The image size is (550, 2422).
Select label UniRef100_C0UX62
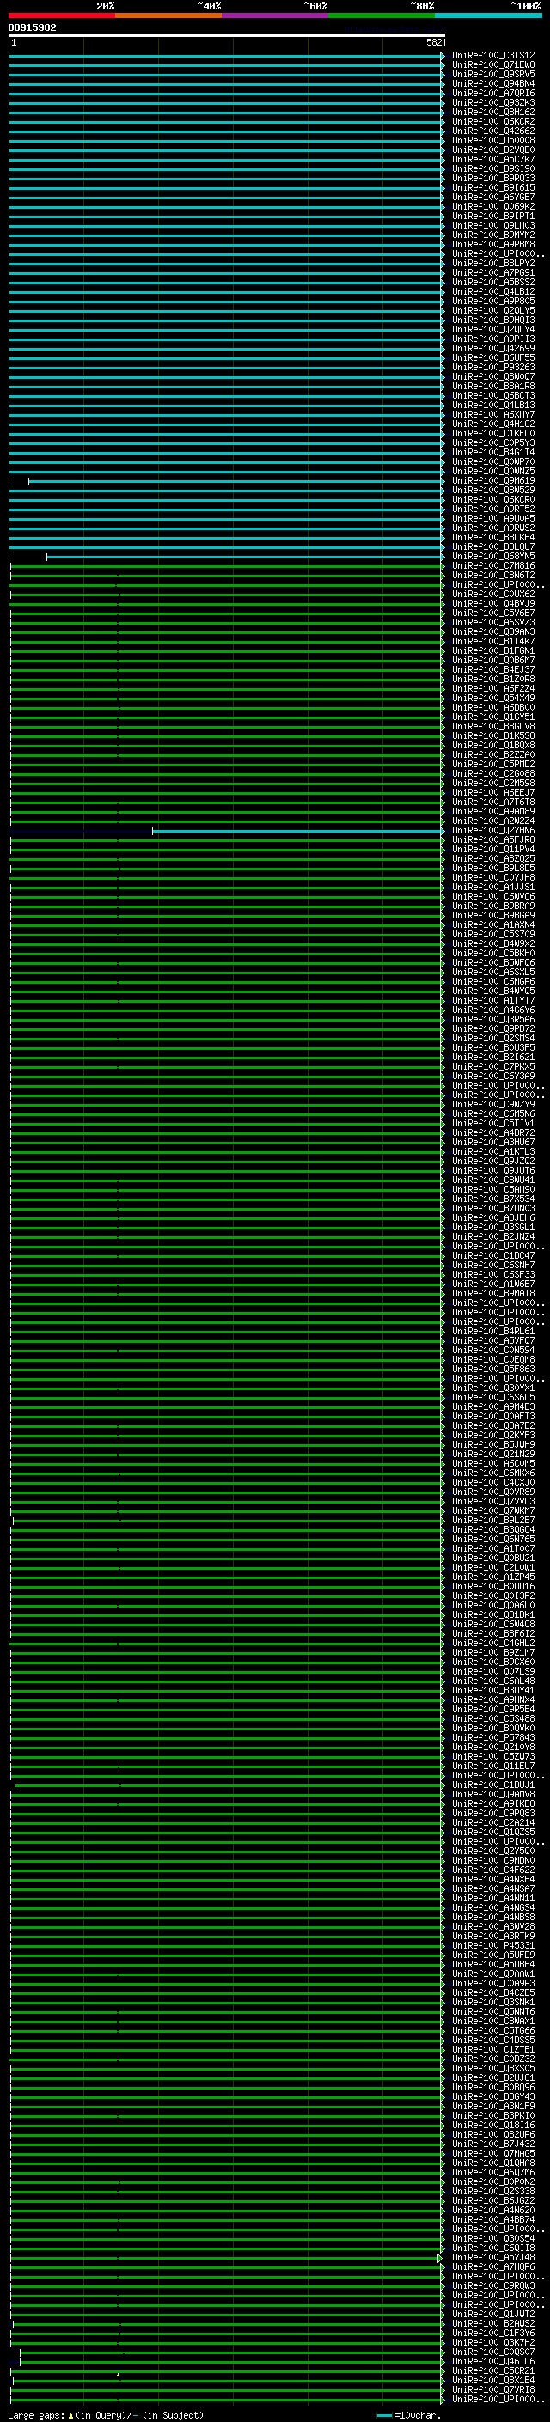tap(492, 595)
